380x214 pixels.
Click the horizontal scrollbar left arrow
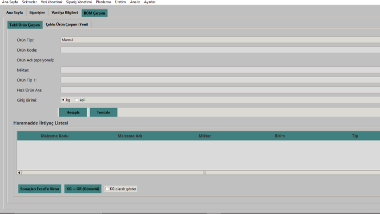[x=19, y=173]
